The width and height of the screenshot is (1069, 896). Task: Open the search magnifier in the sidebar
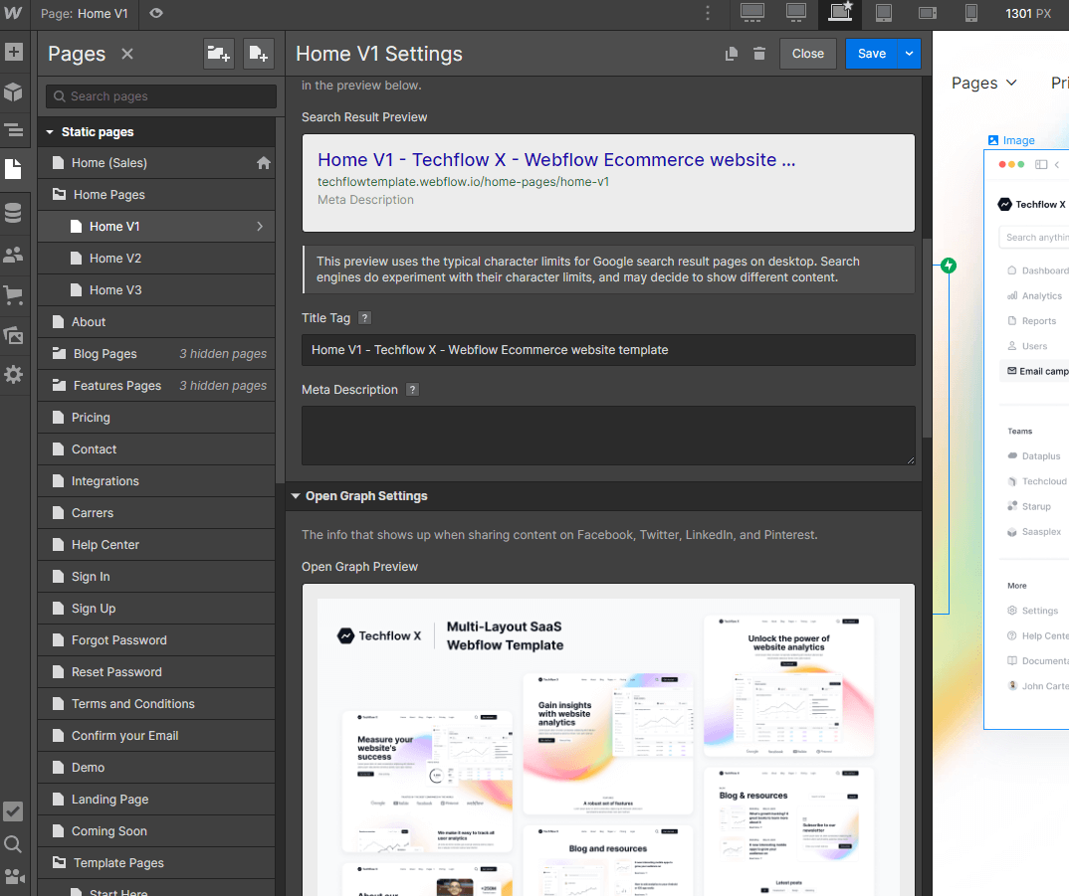click(15, 843)
